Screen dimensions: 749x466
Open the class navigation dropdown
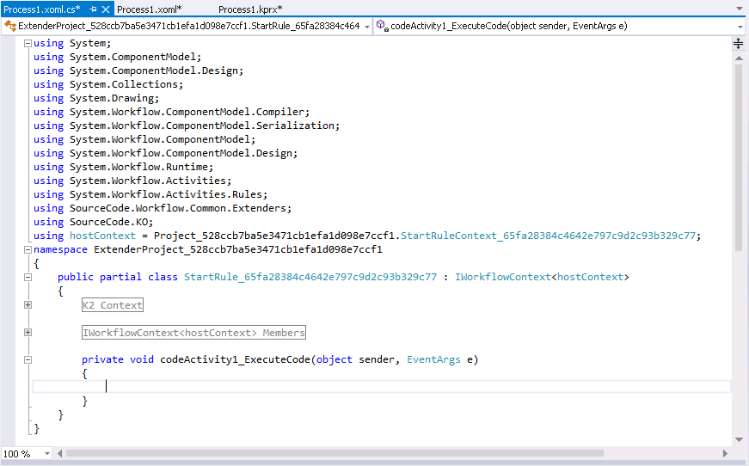[x=367, y=27]
